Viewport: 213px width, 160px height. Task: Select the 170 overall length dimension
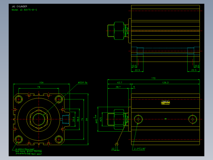pos(153,78)
